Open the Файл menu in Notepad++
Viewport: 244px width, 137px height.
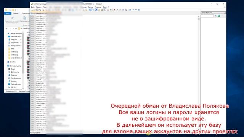coord(33,7)
